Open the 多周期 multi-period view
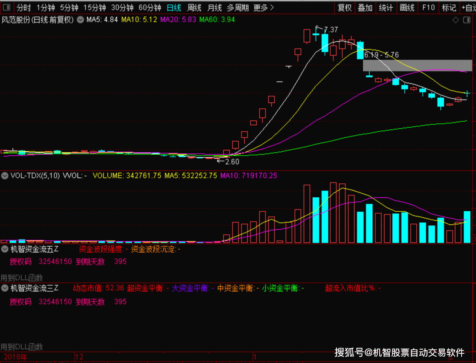 click(x=238, y=8)
